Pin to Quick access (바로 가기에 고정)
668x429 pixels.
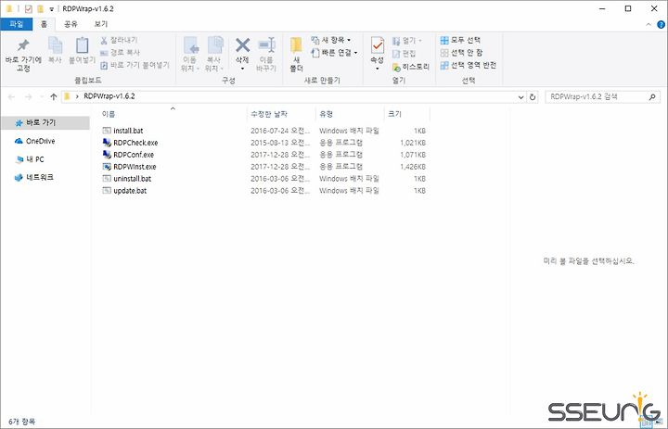coord(23,55)
